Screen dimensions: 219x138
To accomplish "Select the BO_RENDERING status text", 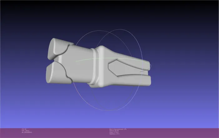I will (27, 132).
